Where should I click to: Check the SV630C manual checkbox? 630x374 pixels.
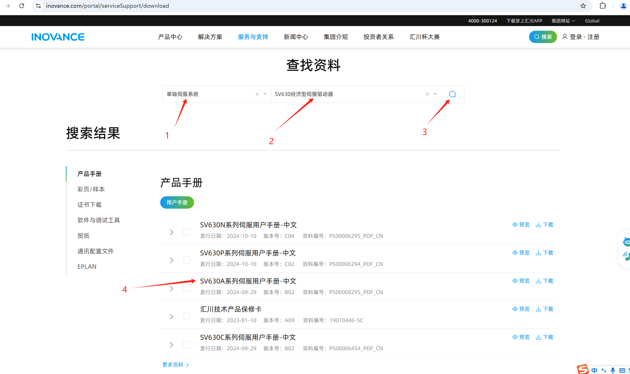point(187,344)
